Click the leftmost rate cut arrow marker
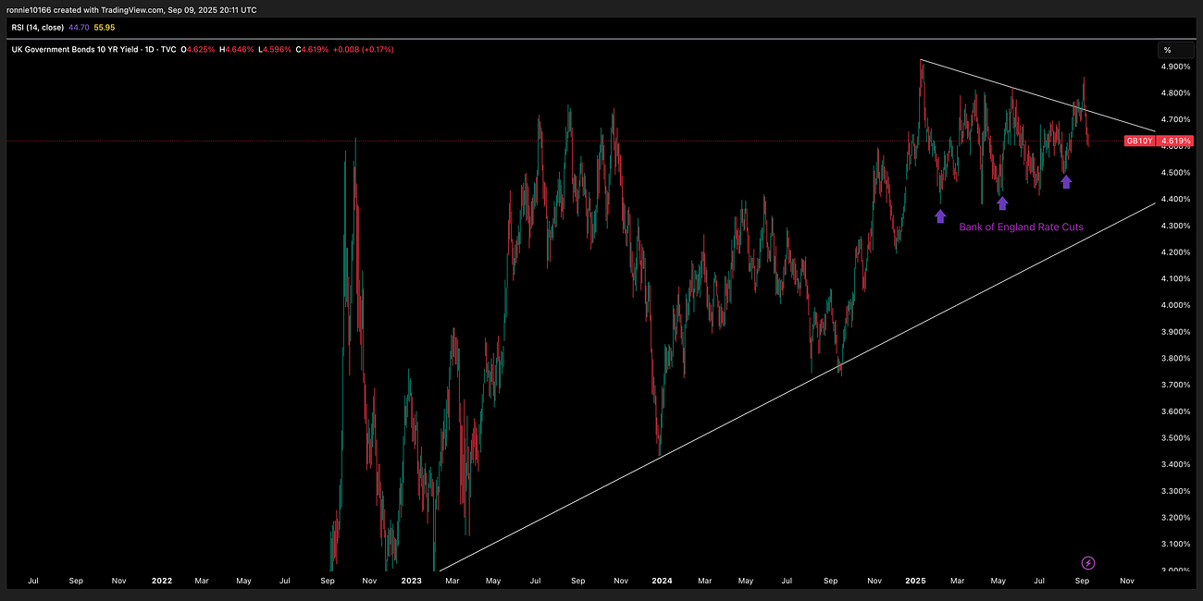Image resolution: width=1203 pixels, height=601 pixels. (940, 215)
